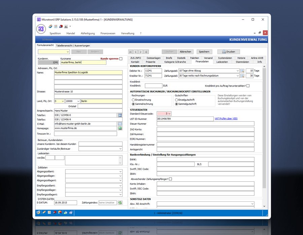Screen dimensions: 303x235
Task: Open the Zuständiger Verkäufer/Betreuer dropdown
Action: tap(121, 149)
